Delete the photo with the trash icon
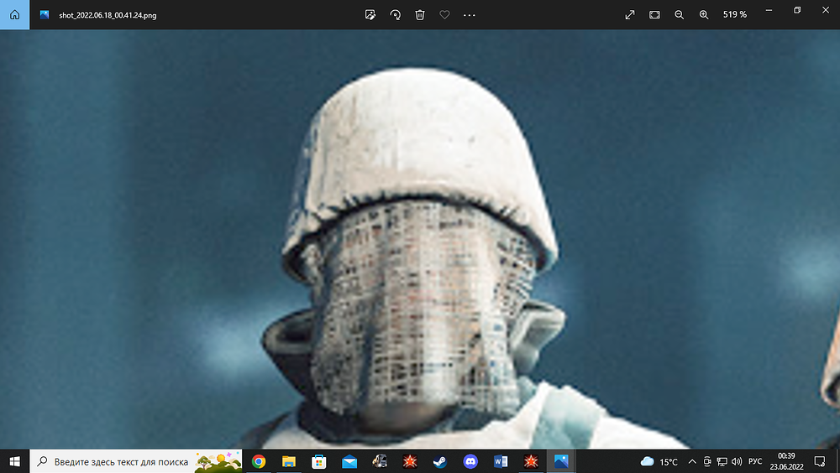Image resolution: width=840 pixels, height=473 pixels. [420, 15]
